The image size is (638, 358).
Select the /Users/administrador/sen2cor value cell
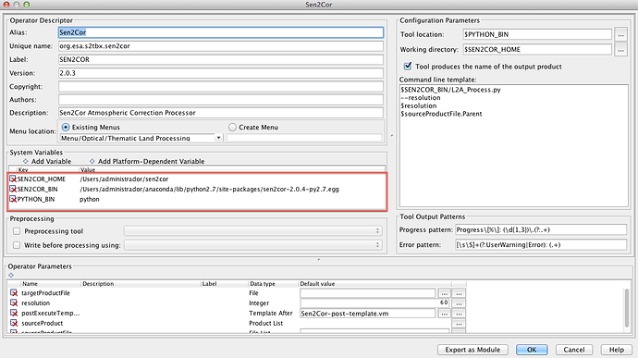click(x=232, y=179)
